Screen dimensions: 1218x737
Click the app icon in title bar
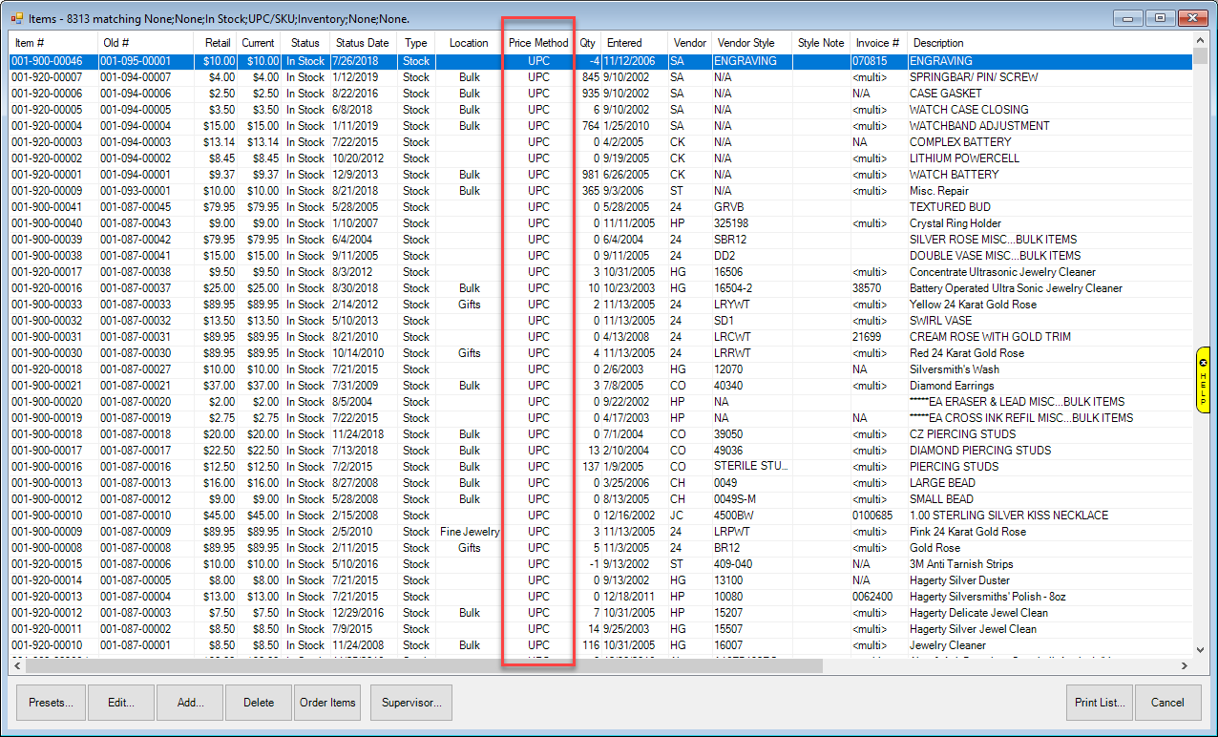pyautogui.click(x=16, y=18)
